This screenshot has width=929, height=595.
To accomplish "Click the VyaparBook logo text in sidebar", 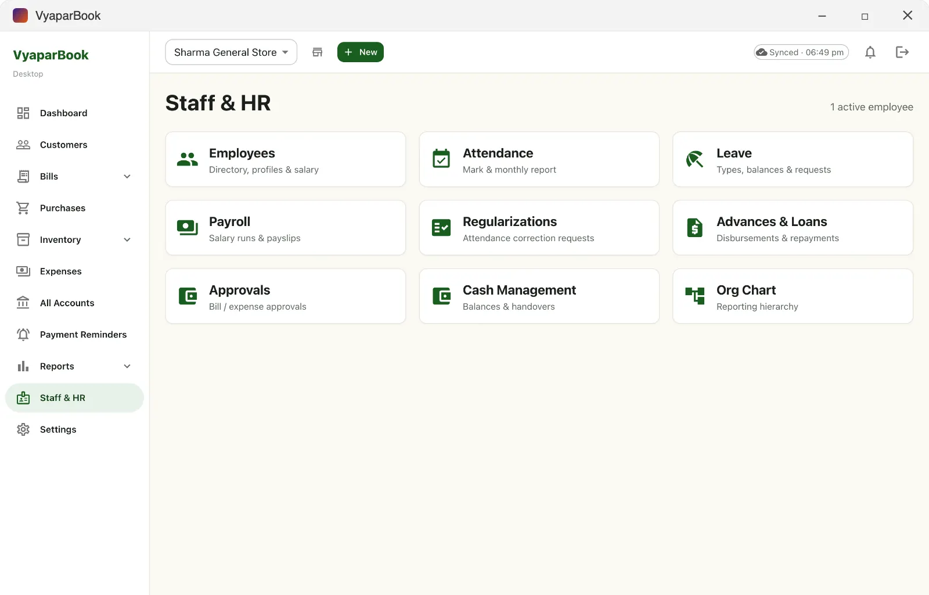I will click(x=51, y=55).
